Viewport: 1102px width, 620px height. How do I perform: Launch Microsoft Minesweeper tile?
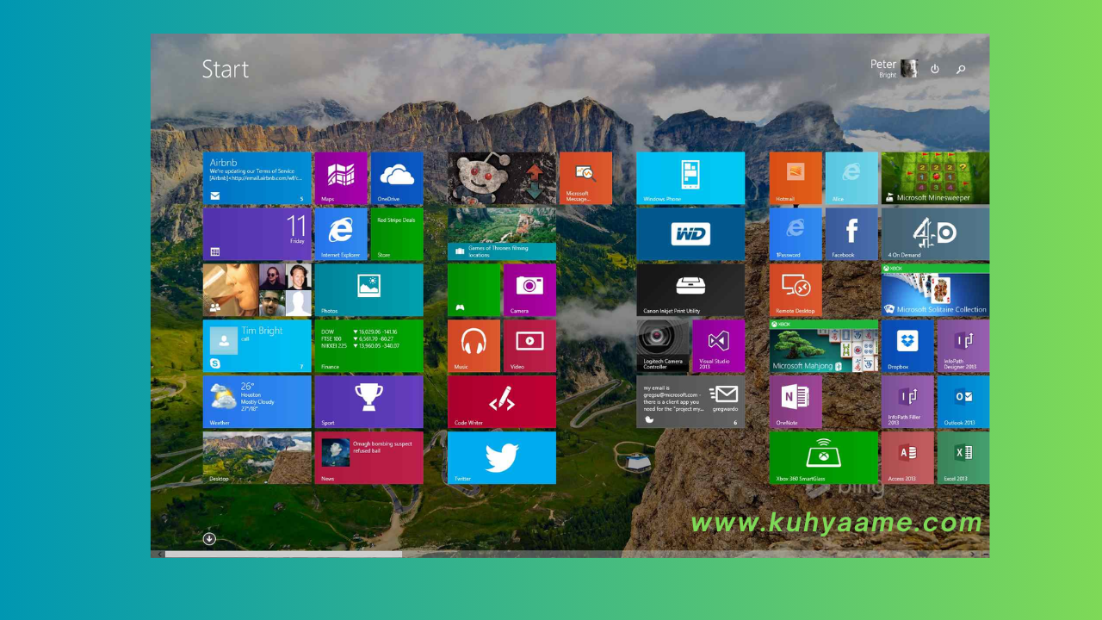click(x=935, y=178)
